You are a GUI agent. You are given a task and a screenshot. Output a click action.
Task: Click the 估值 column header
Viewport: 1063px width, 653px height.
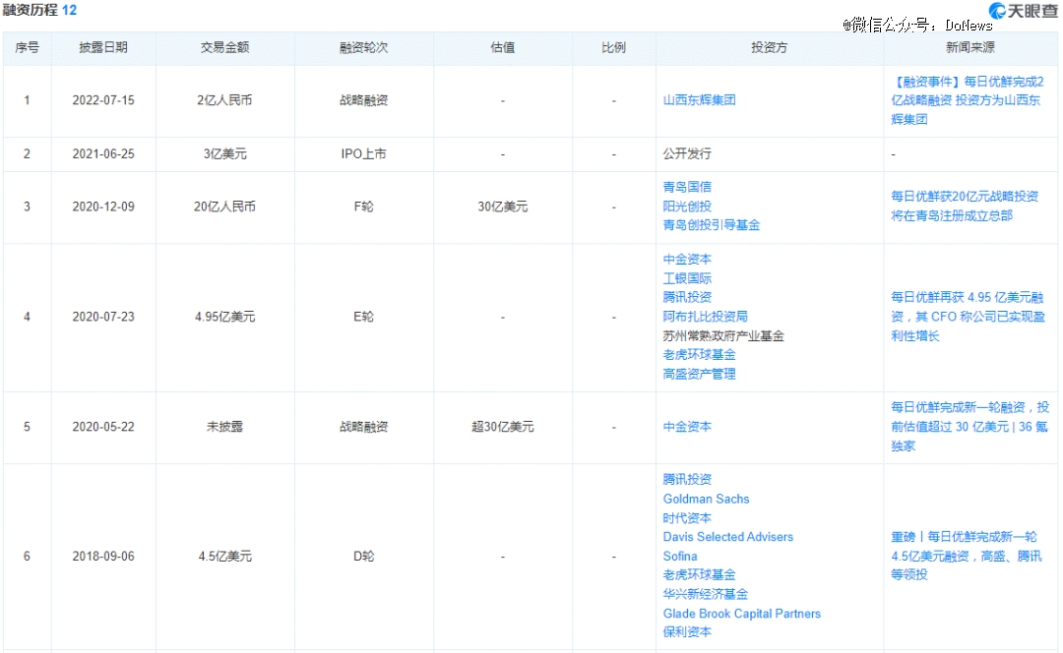[502, 47]
